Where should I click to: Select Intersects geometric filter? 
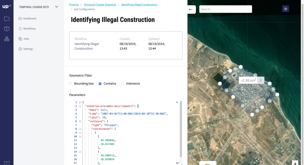[122, 84]
